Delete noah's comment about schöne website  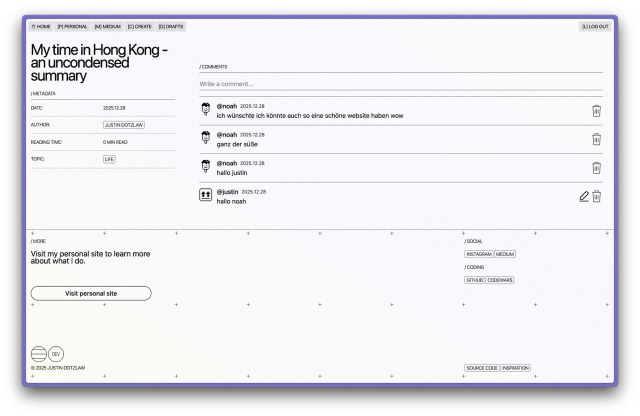pyautogui.click(x=596, y=110)
